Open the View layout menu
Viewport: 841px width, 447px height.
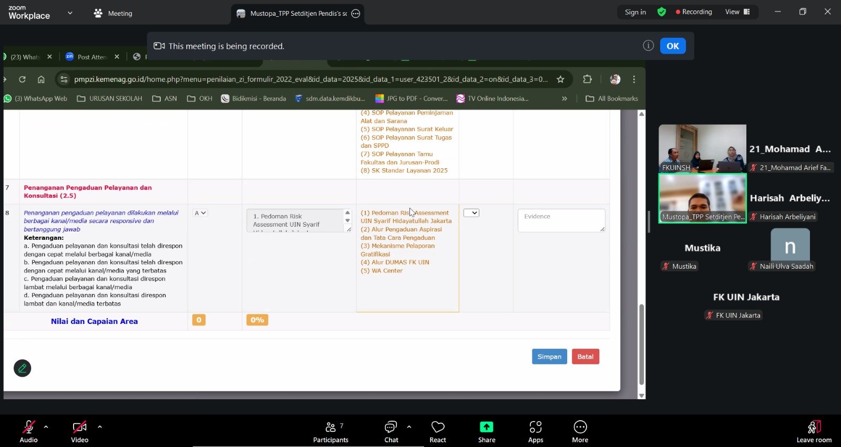737,12
